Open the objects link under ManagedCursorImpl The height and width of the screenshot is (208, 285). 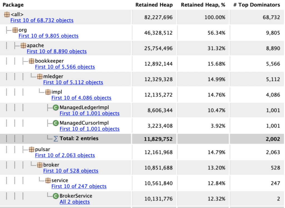coord(90,129)
